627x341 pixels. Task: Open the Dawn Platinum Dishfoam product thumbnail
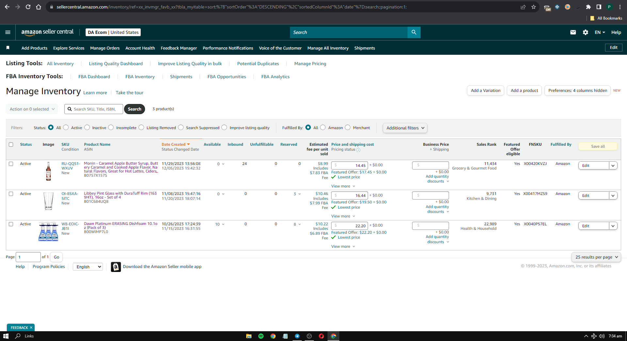pyautogui.click(x=48, y=231)
